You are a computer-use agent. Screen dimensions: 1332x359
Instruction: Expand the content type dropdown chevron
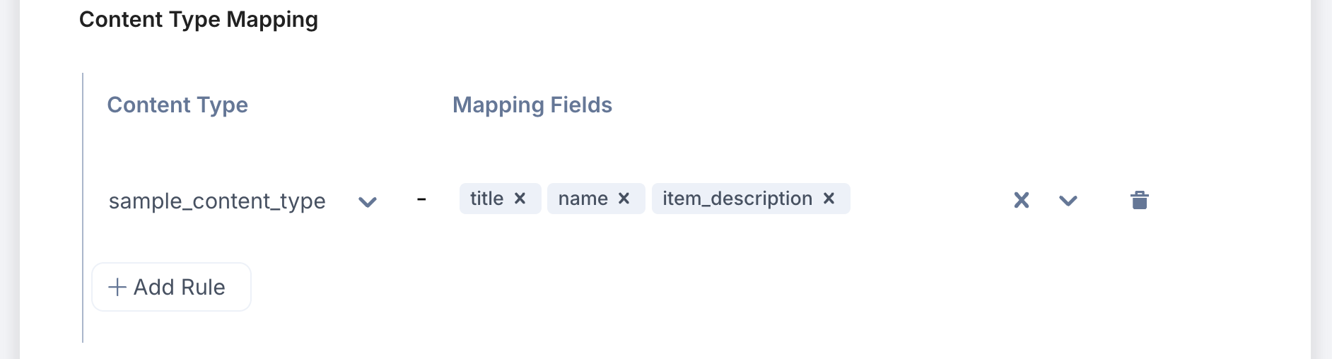367,202
